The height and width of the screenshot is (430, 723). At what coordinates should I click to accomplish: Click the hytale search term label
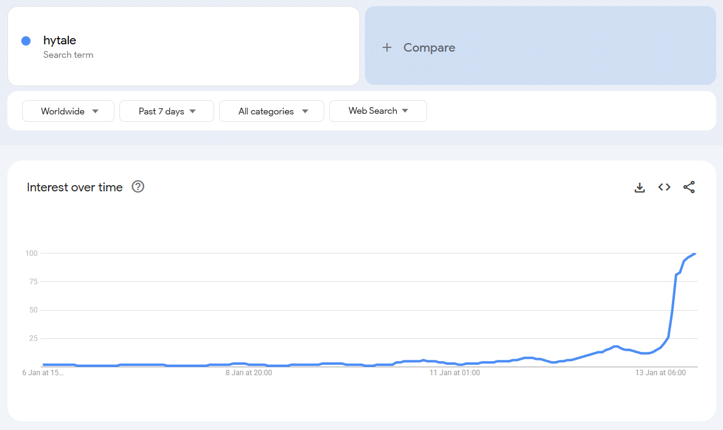point(59,41)
